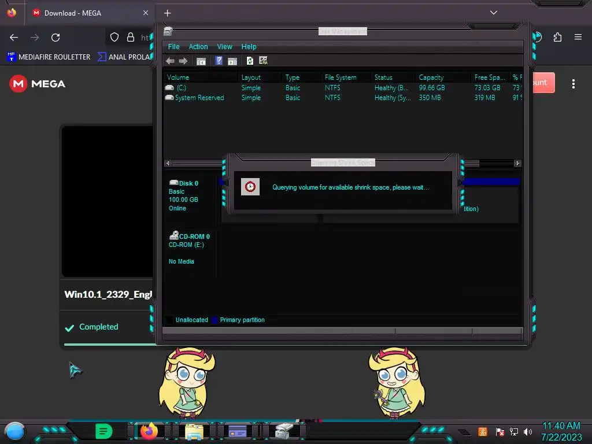
Task: Toggle Show/Hide Action Pane toolbar icon
Action: click(232, 61)
